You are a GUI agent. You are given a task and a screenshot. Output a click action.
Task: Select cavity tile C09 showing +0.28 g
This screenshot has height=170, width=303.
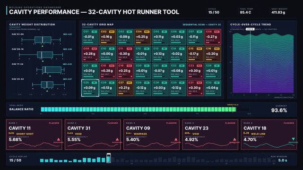tap(90, 54)
